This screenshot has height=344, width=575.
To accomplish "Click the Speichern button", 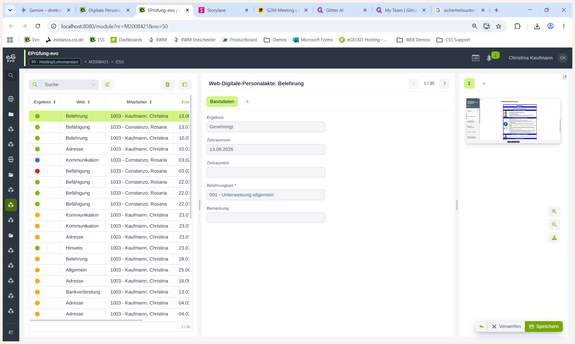I will (544, 326).
